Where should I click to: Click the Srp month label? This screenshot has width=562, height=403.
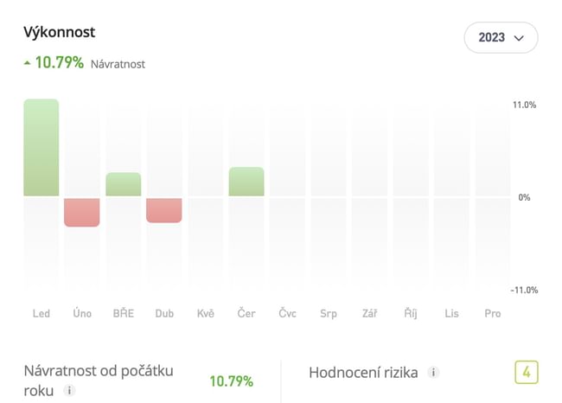click(329, 313)
